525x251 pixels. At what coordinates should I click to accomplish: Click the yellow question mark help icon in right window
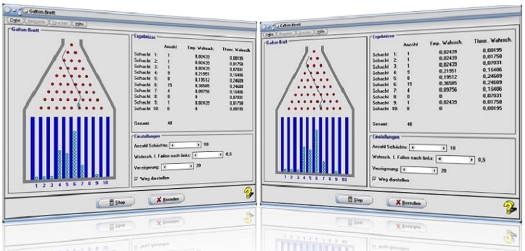pos(509,207)
